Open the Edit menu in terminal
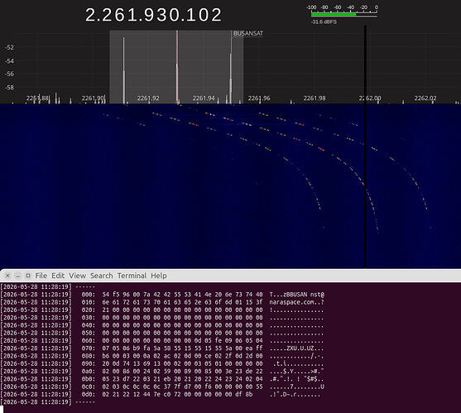The image size is (461, 413). (x=58, y=276)
